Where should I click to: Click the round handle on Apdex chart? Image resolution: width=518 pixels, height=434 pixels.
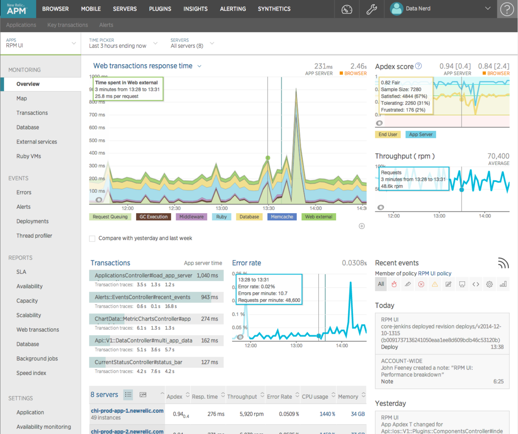pos(380,123)
